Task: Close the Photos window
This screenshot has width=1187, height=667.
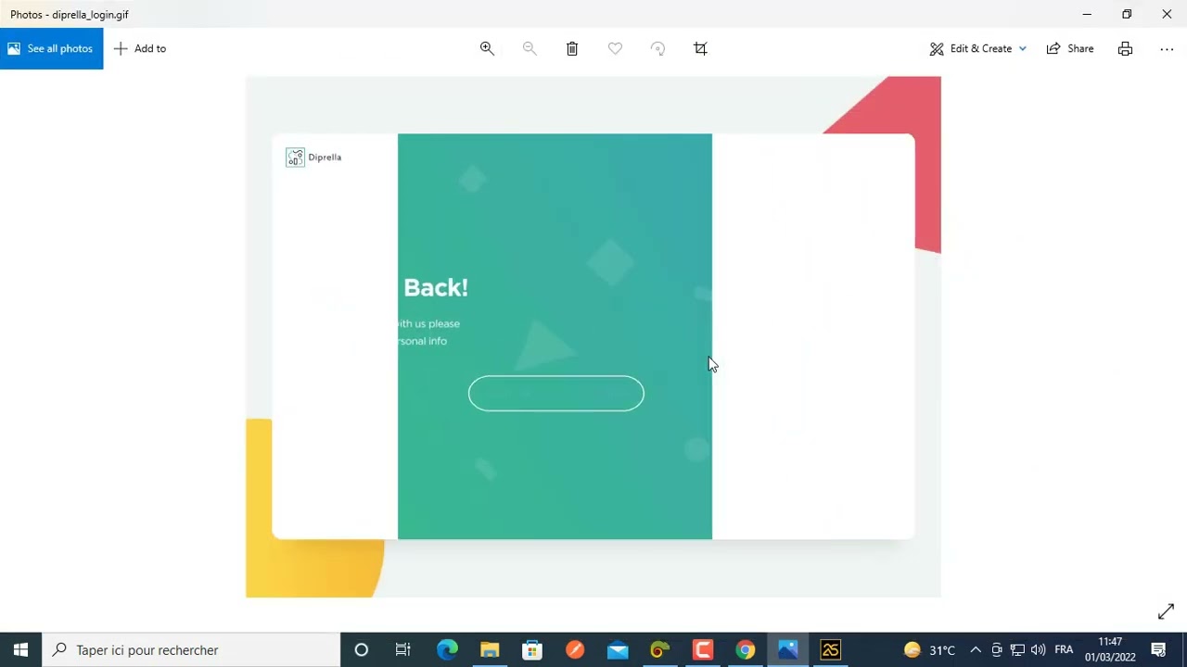Action: pyautogui.click(x=1167, y=14)
